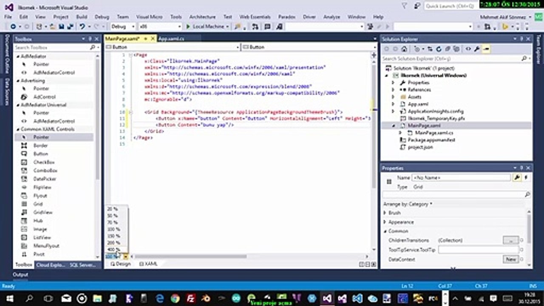Toggle Preview Selected Items in Solution Explorer
Viewport: 544px width, 306px height.
[486, 49]
